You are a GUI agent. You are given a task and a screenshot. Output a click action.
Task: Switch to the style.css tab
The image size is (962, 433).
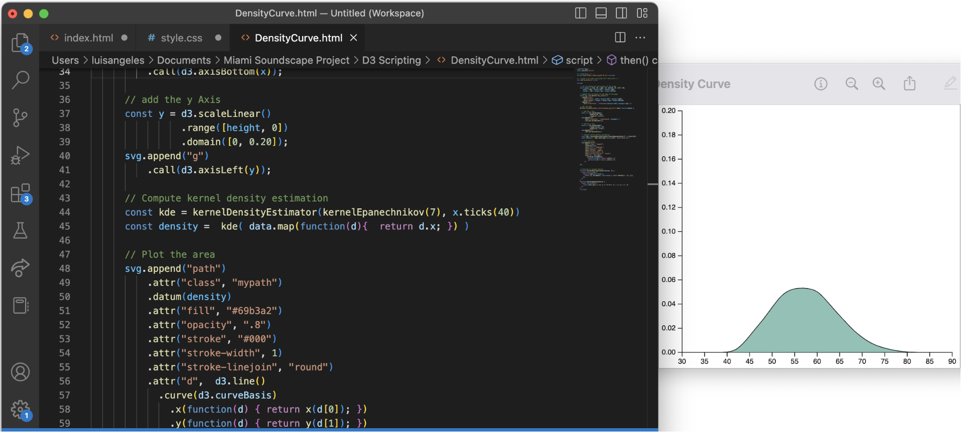(x=181, y=38)
